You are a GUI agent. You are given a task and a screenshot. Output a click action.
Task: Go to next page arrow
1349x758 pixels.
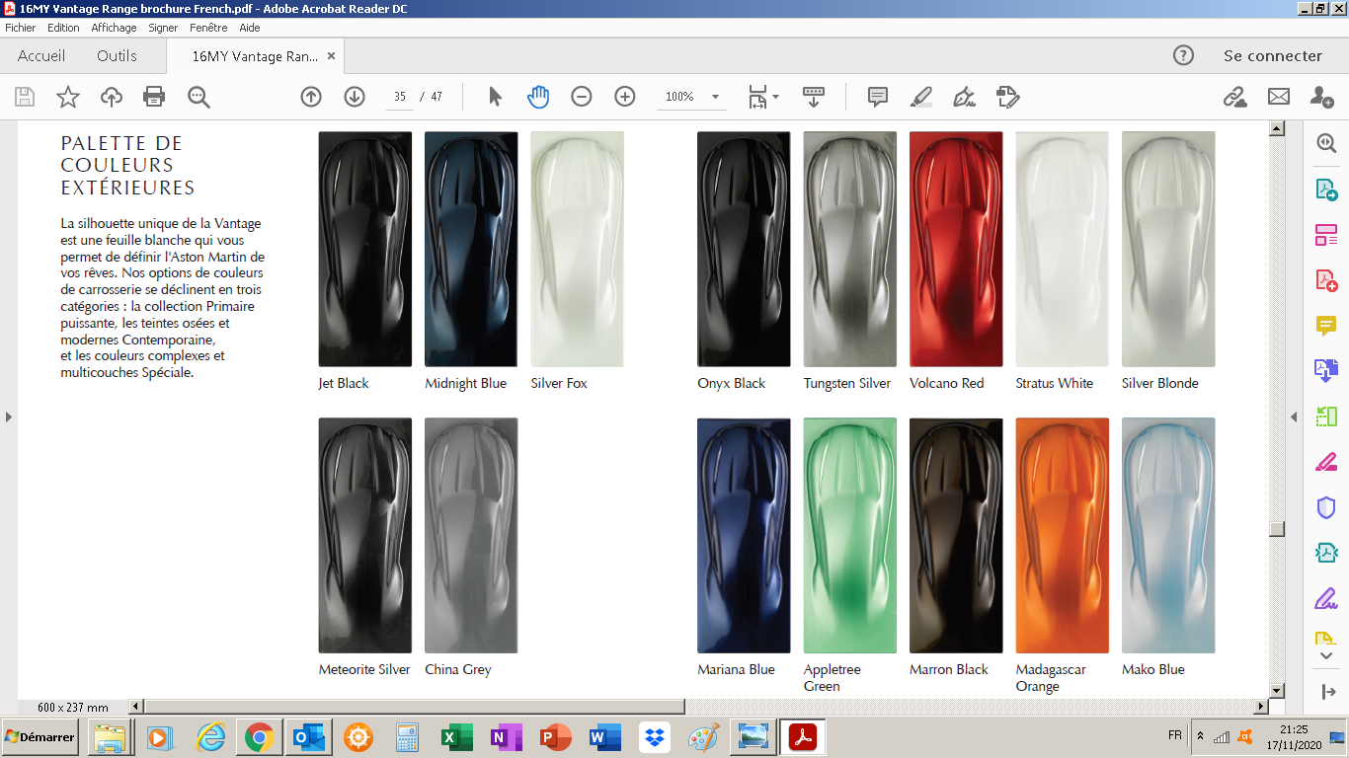click(x=355, y=97)
